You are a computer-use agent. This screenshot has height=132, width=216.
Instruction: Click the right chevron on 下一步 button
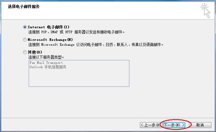pos(183,125)
